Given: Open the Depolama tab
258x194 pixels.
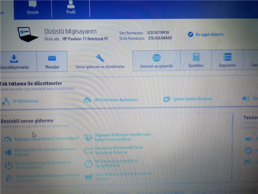Looking at the screenshot, I should 227,60.
